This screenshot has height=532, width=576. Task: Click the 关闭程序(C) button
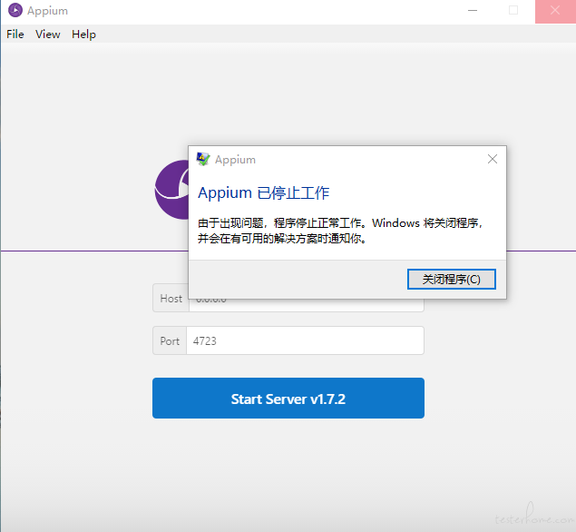[x=451, y=279]
